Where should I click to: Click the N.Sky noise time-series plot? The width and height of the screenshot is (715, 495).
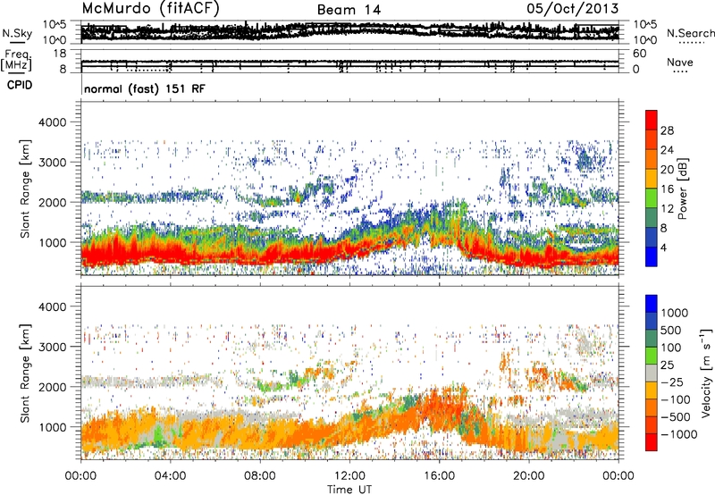349,31
